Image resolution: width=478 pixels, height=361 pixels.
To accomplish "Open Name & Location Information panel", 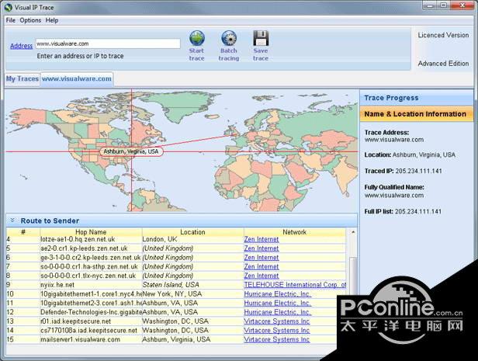I will click(417, 114).
